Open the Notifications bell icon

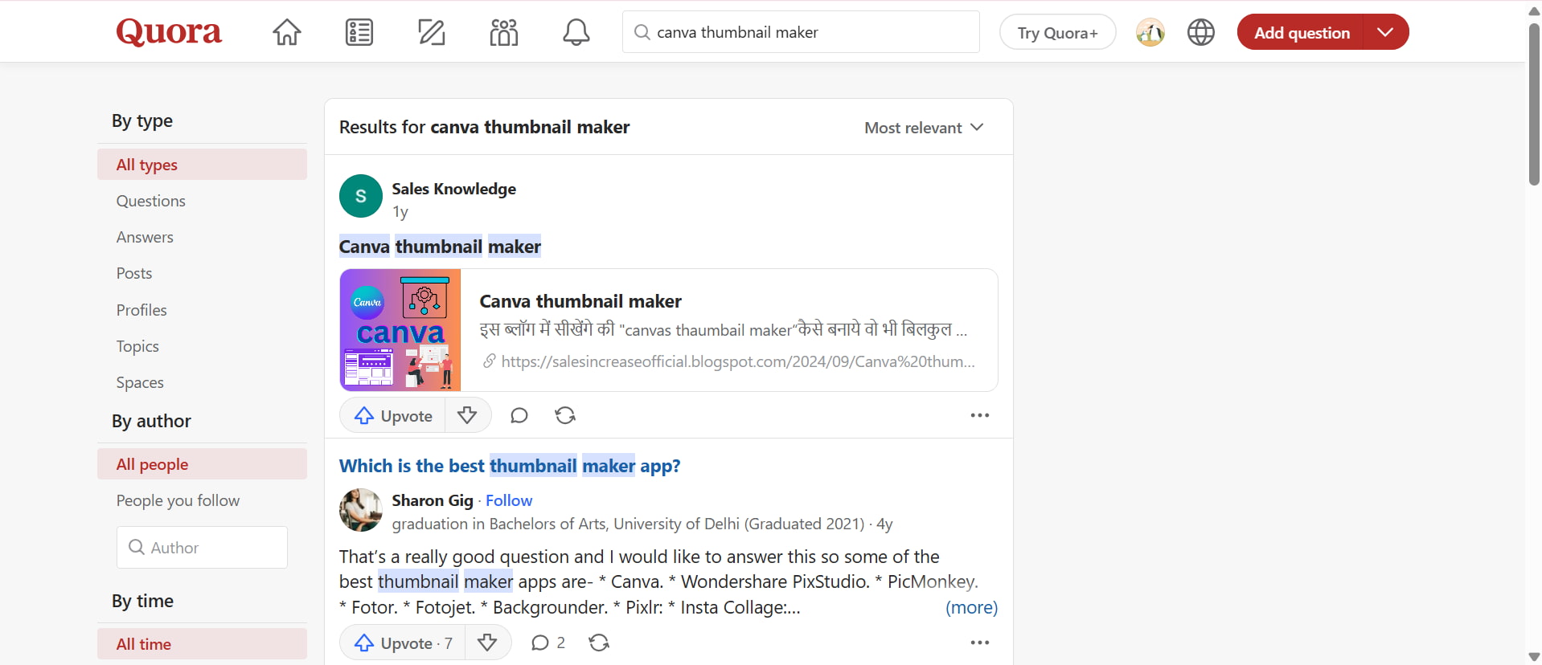pos(576,32)
